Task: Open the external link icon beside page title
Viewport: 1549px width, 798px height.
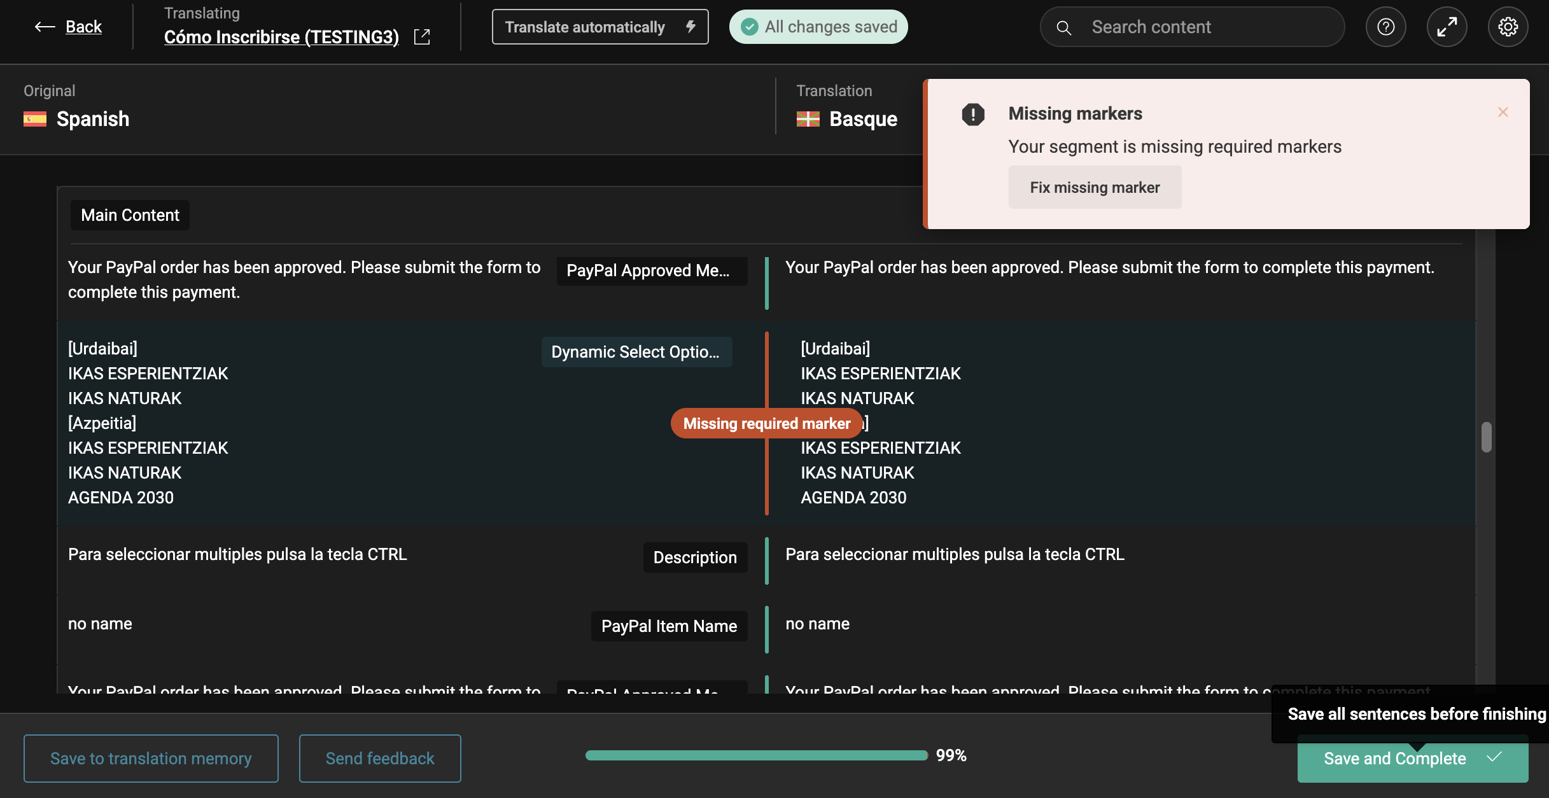Action: point(422,37)
